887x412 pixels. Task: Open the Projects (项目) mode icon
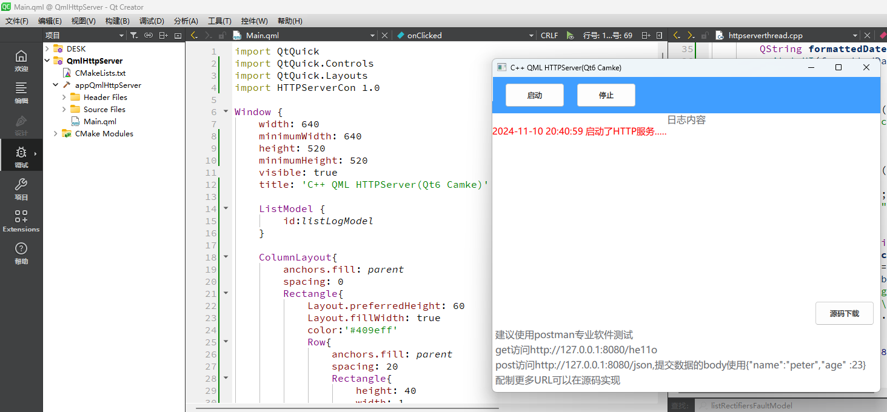click(21, 189)
